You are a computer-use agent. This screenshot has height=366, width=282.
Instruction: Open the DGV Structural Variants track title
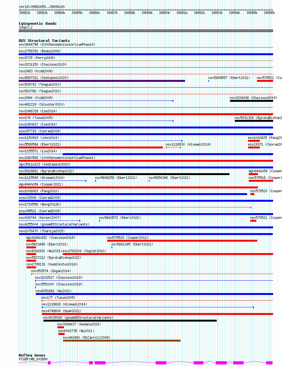click(x=44, y=41)
